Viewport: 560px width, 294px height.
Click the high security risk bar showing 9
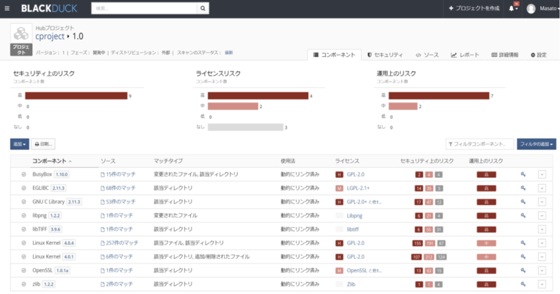tap(76, 96)
